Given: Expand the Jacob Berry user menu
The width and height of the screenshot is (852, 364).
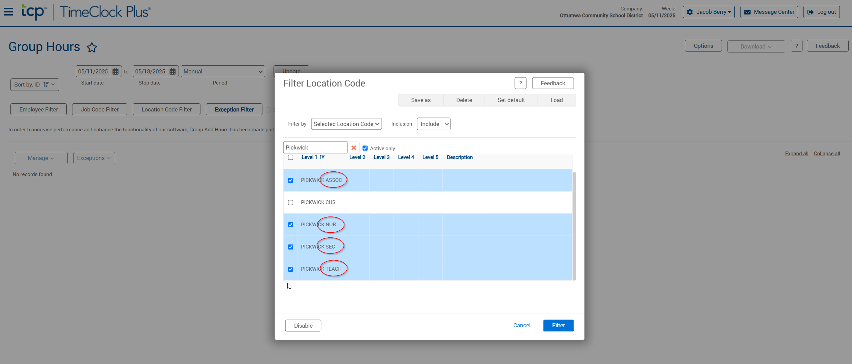Looking at the screenshot, I should click(x=708, y=12).
